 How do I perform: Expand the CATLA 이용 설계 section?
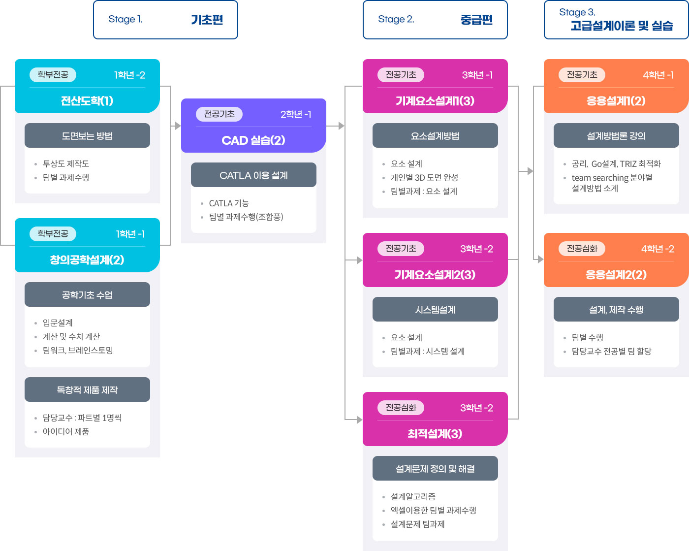[x=253, y=175]
